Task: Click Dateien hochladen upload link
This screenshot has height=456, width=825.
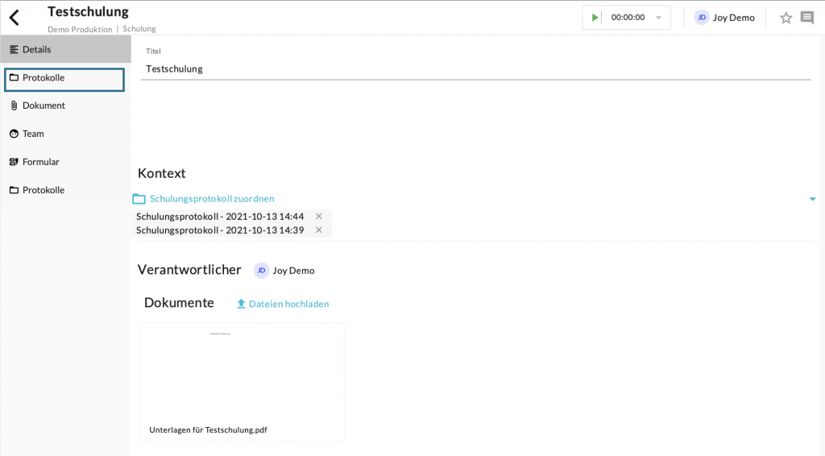Action: pyautogui.click(x=288, y=304)
